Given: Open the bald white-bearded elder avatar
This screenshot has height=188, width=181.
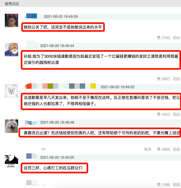Looking at the screenshot, I should (12, 49).
